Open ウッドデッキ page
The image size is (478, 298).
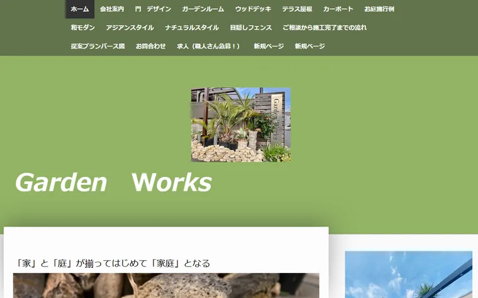pos(253,9)
